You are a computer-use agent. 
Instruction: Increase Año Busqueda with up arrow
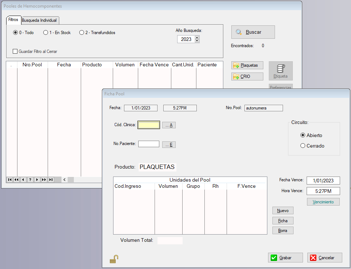197,37
